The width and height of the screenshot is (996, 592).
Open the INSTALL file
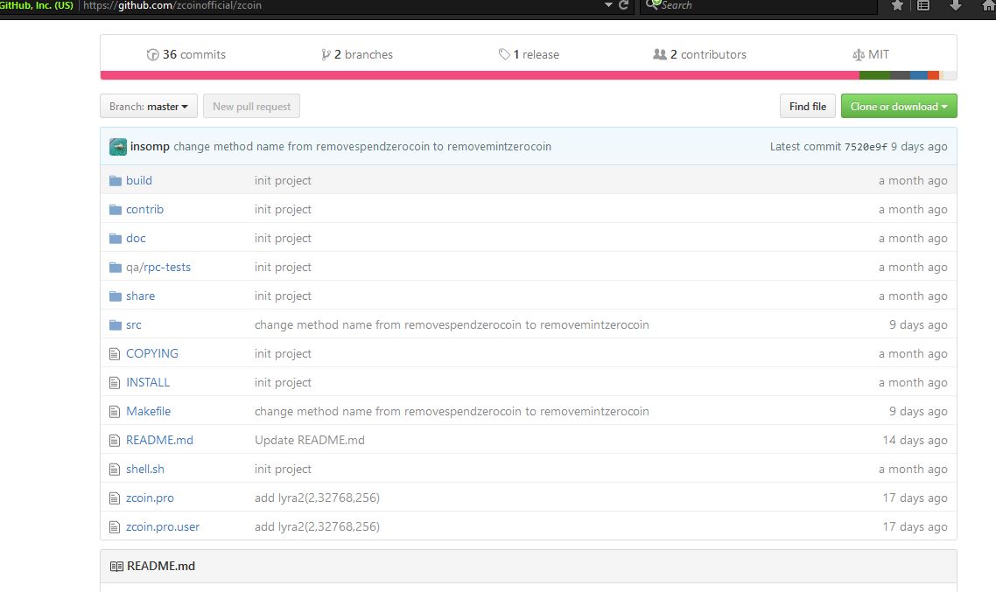(148, 383)
